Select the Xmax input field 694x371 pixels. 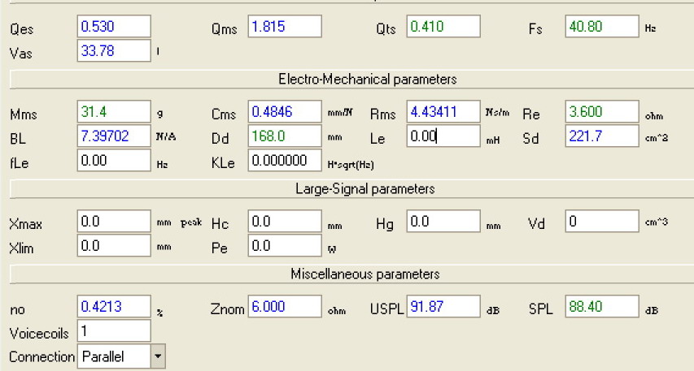click(114, 222)
